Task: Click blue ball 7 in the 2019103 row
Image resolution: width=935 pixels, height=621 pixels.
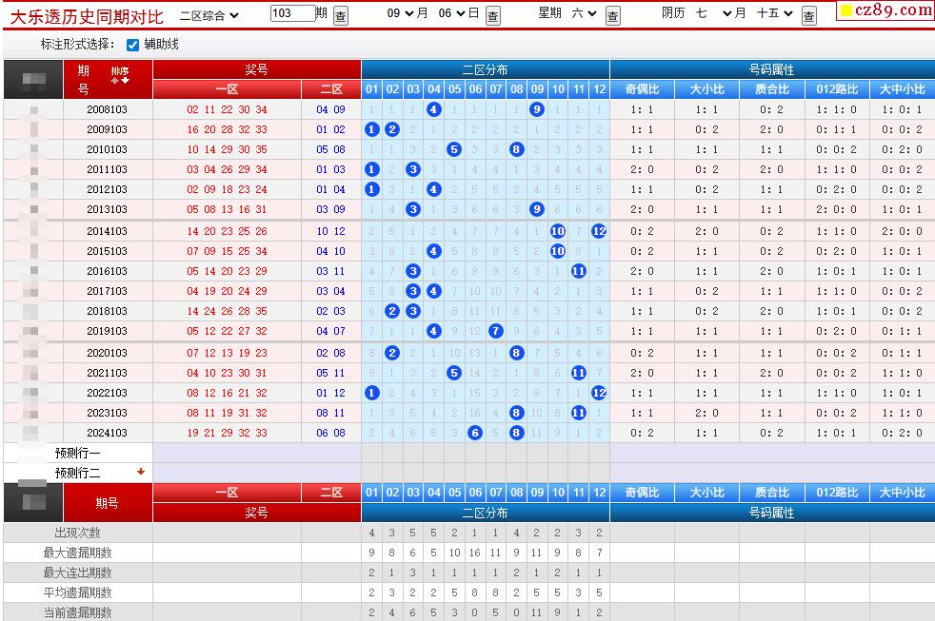Action: pos(495,331)
